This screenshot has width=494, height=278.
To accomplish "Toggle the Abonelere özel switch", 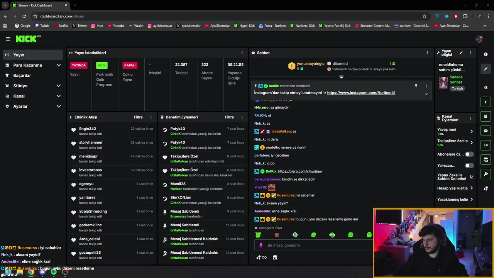I will click(x=469, y=154).
